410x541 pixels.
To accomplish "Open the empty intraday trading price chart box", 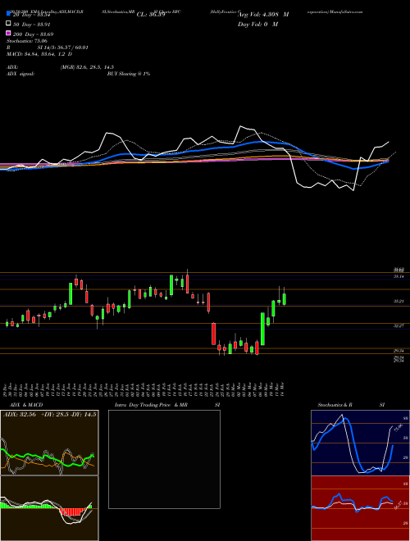I will [x=164, y=459].
